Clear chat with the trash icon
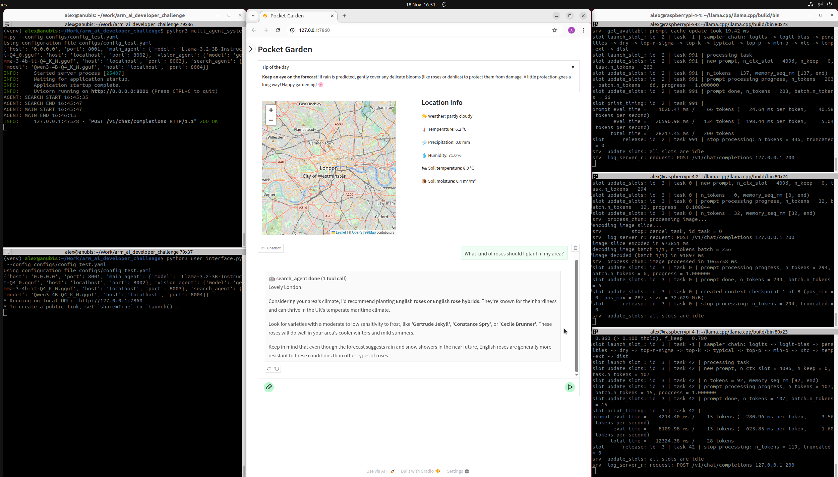This screenshot has width=838, height=477. [576, 248]
